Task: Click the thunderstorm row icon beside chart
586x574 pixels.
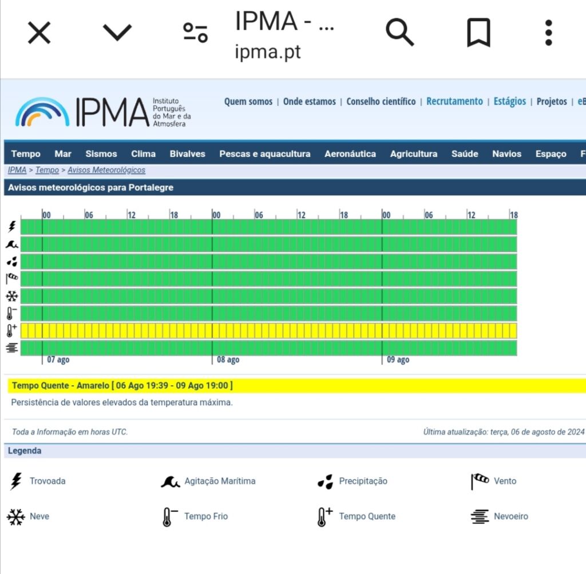Action: point(12,227)
